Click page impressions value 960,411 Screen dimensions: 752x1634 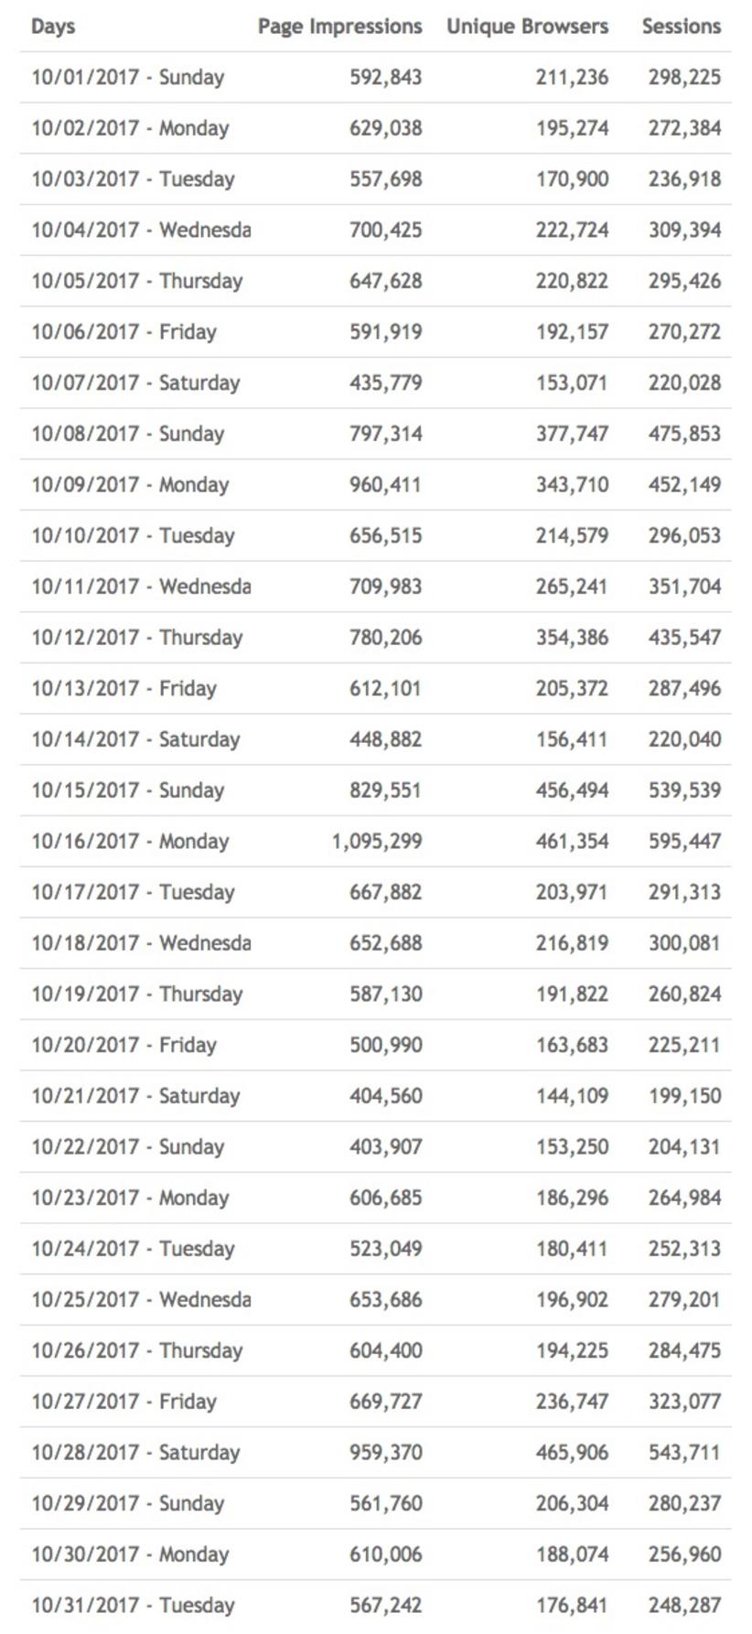click(385, 485)
